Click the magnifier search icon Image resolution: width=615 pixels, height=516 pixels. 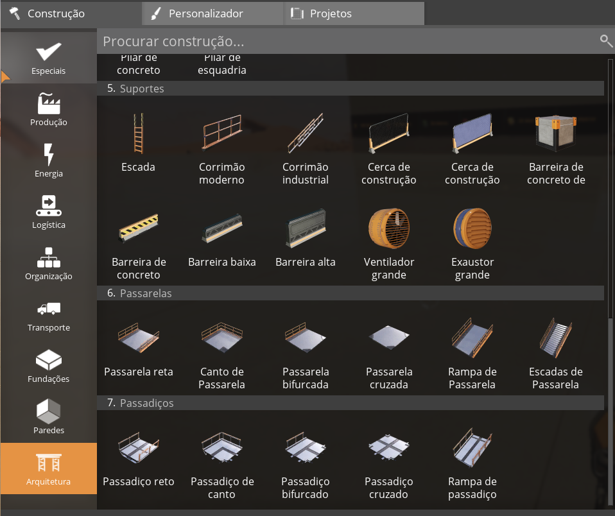606,41
